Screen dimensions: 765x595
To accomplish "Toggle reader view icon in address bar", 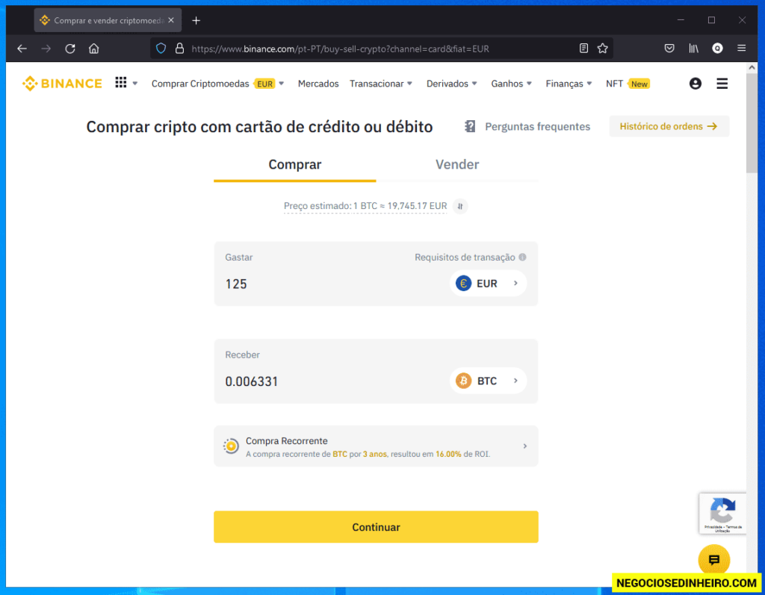I will (583, 49).
